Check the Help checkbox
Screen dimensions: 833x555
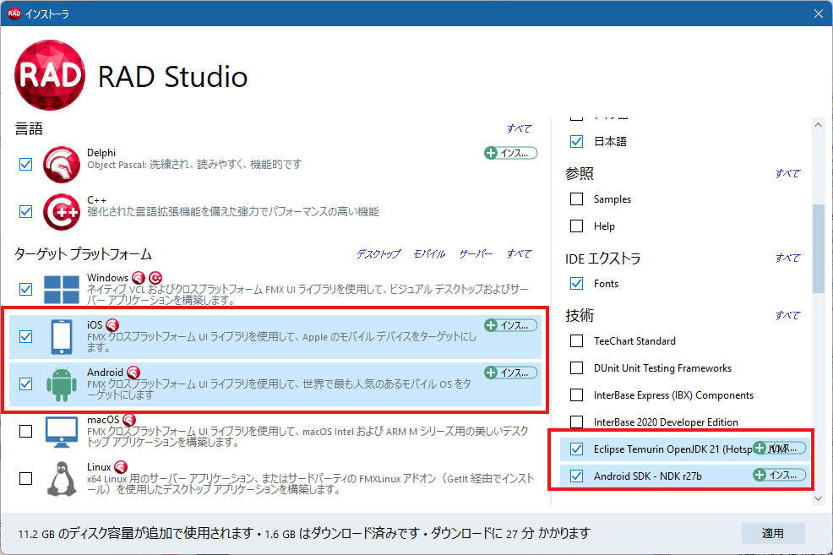coord(576,226)
